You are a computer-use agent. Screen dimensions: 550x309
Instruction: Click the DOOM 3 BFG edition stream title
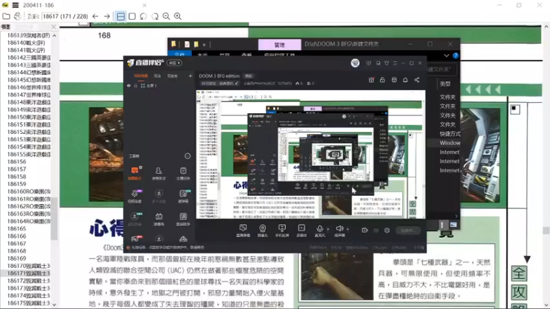pyautogui.click(x=219, y=76)
